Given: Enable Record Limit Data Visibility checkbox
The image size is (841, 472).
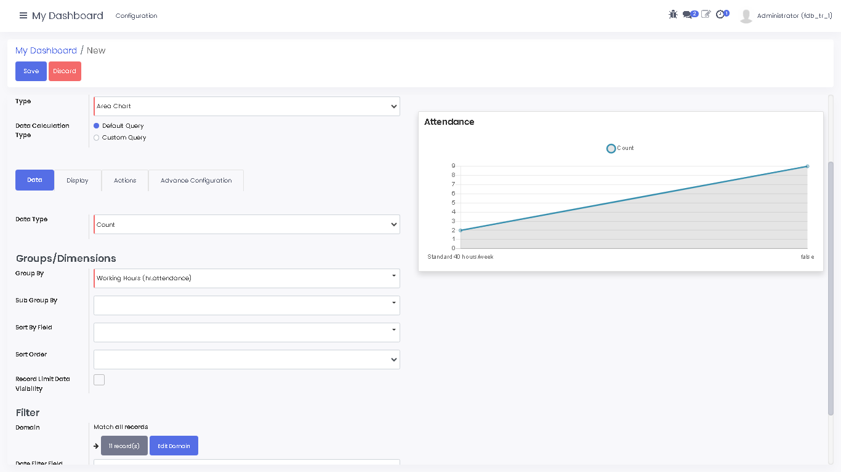Looking at the screenshot, I should click(99, 380).
